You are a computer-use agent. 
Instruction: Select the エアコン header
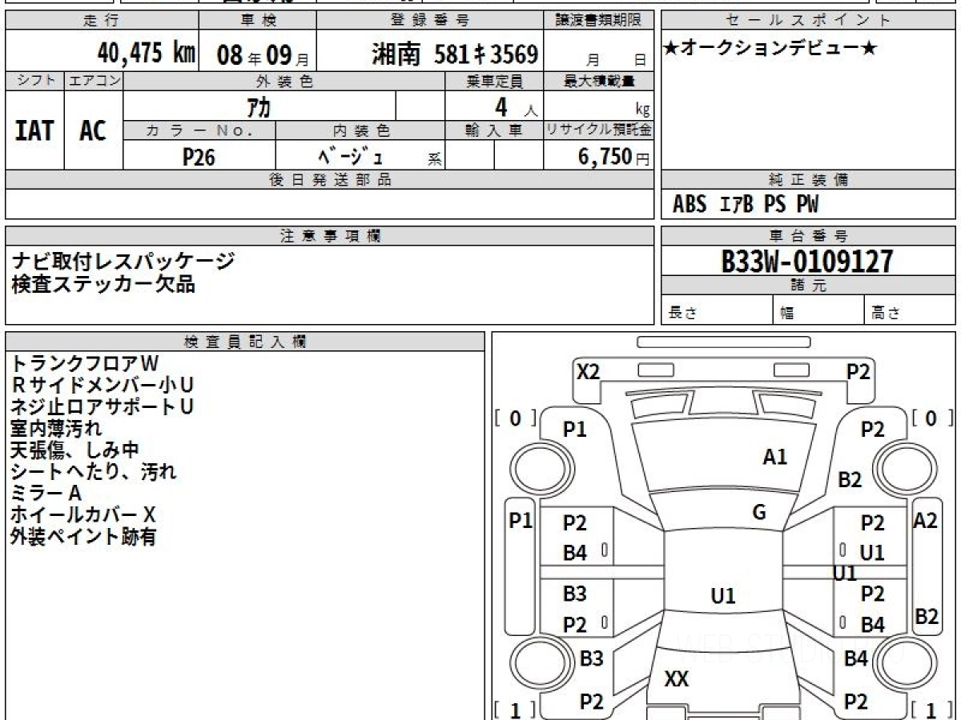pos(94,81)
